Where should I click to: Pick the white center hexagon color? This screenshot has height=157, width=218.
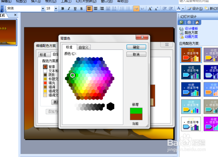(x=89, y=78)
